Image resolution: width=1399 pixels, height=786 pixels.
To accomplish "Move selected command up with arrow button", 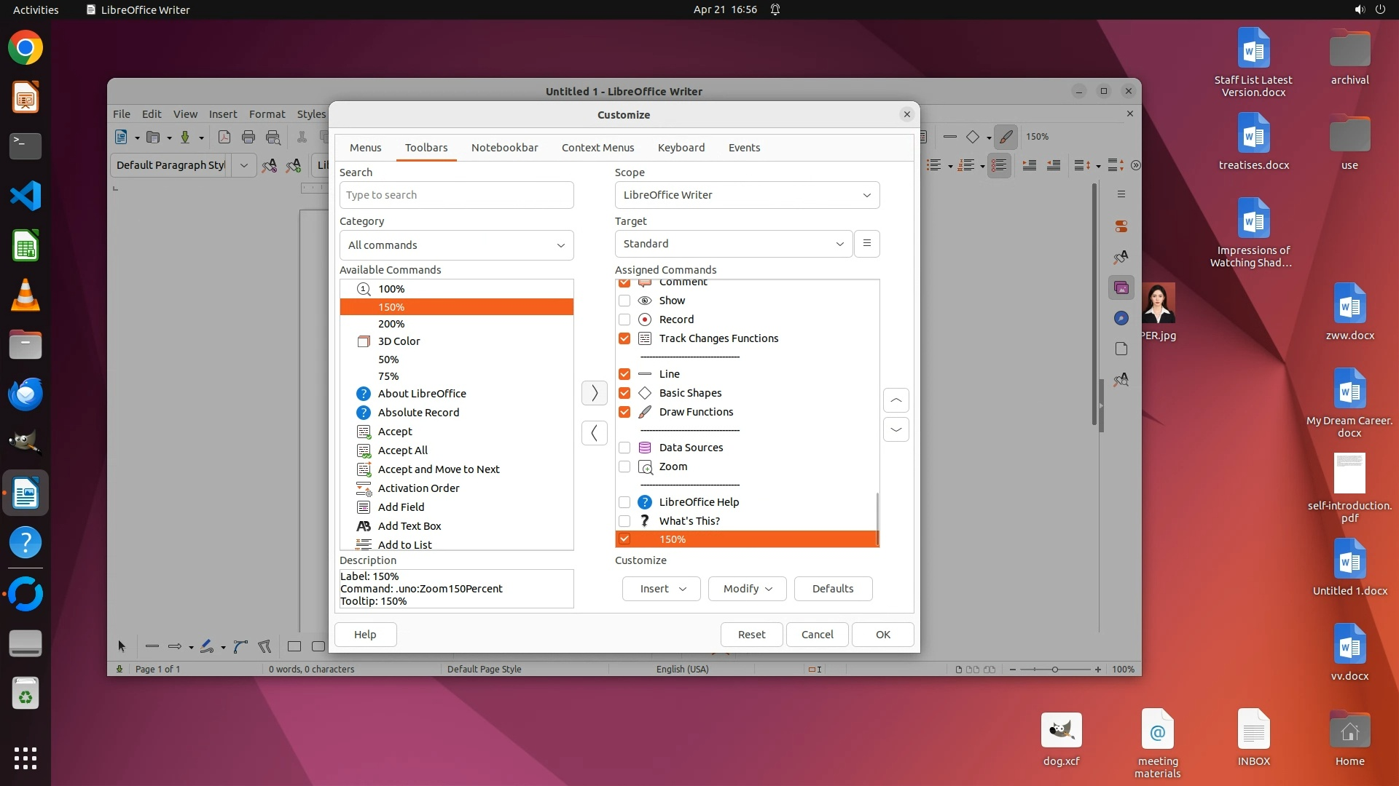I will click(x=896, y=400).
